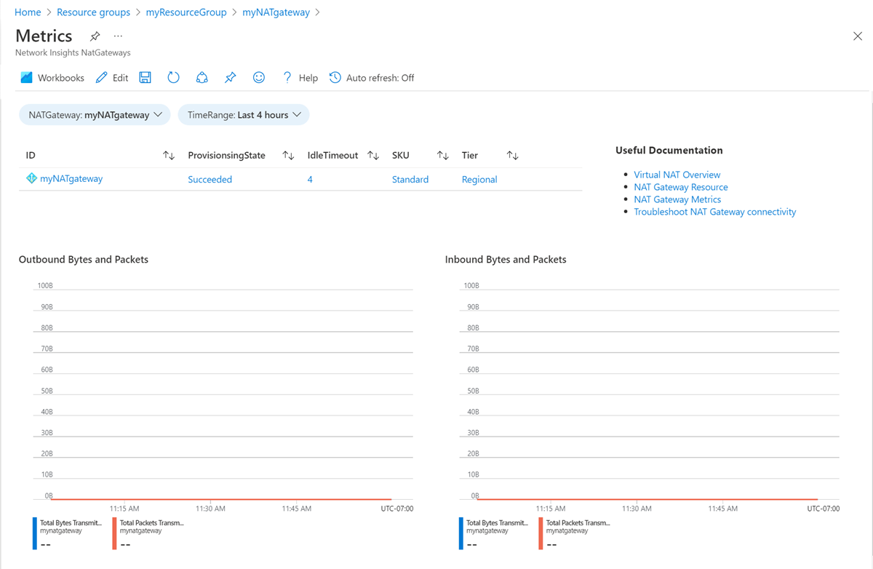Viewport: 873px width, 569px height.
Task: Enter Edit mode for the workbook
Action: (x=111, y=77)
